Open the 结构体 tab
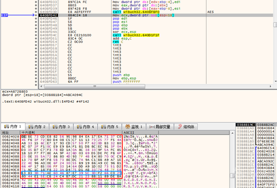Screen dimensions: 277x188 [x=186, y=127]
